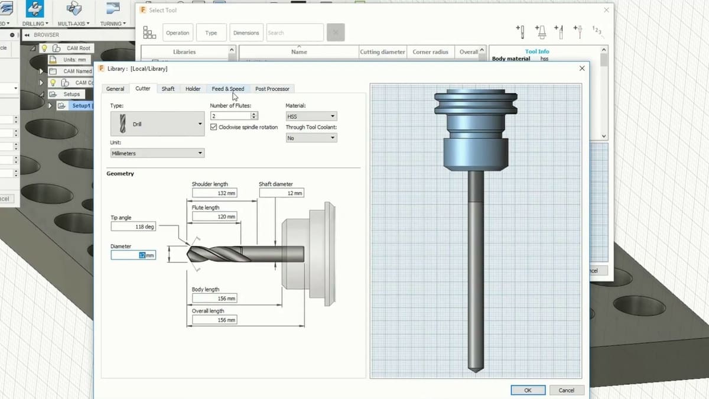This screenshot has width=709, height=399.
Task: Click the Number of Flutes value field
Action: [x=230, y=116]
